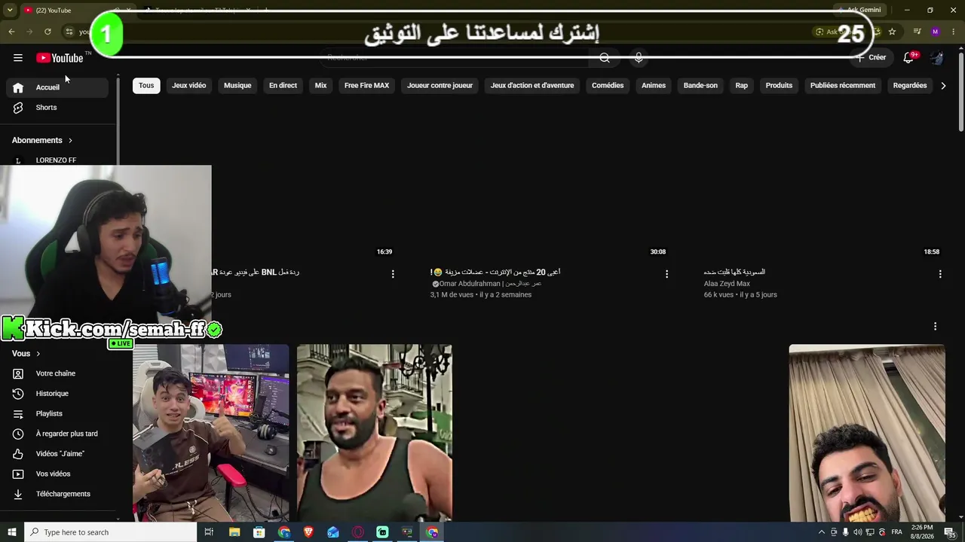The image size is (965, 542).
Task: Open the Windows Start menu
Action: (x=12, y=532)
